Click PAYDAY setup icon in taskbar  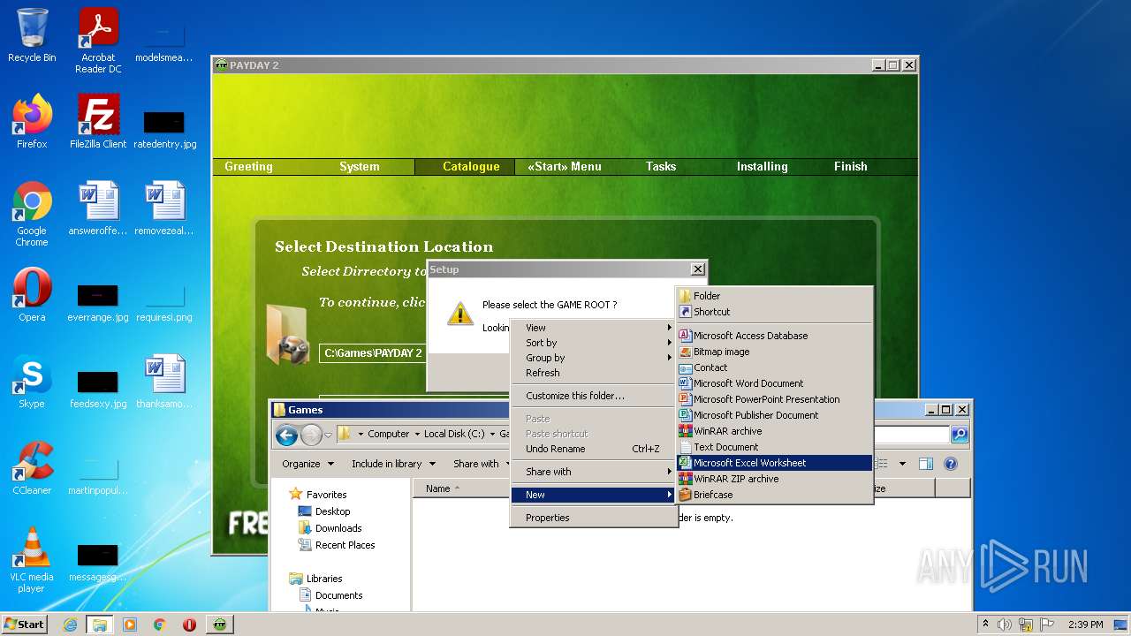click(x=220, y=625)
